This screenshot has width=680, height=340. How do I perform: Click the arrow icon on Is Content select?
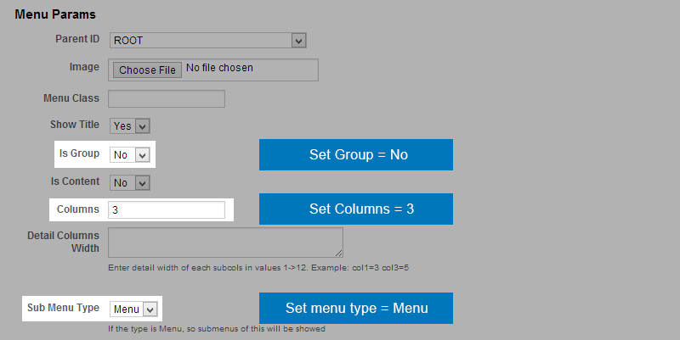point(142,183)
